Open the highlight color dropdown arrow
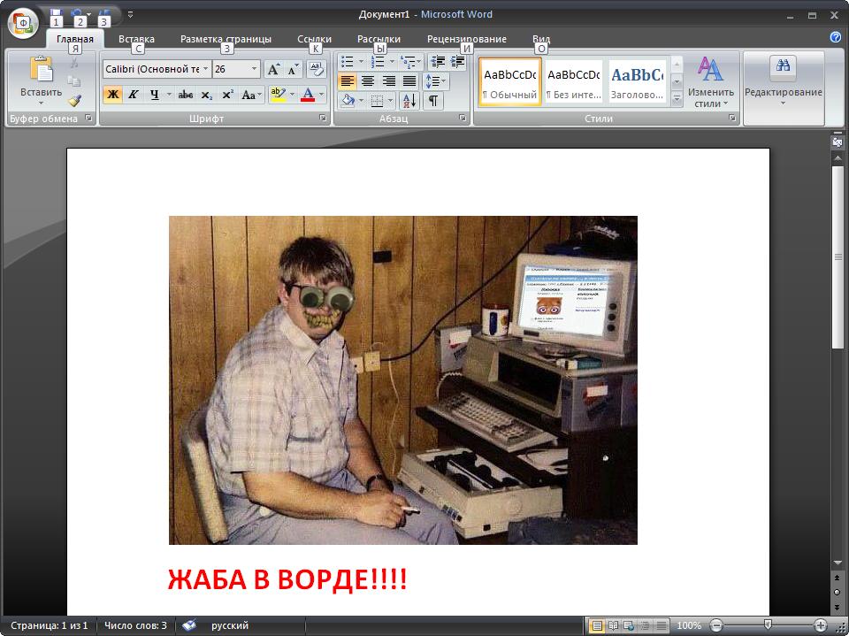This screenshot has height=636, width=849. (292, 95)
